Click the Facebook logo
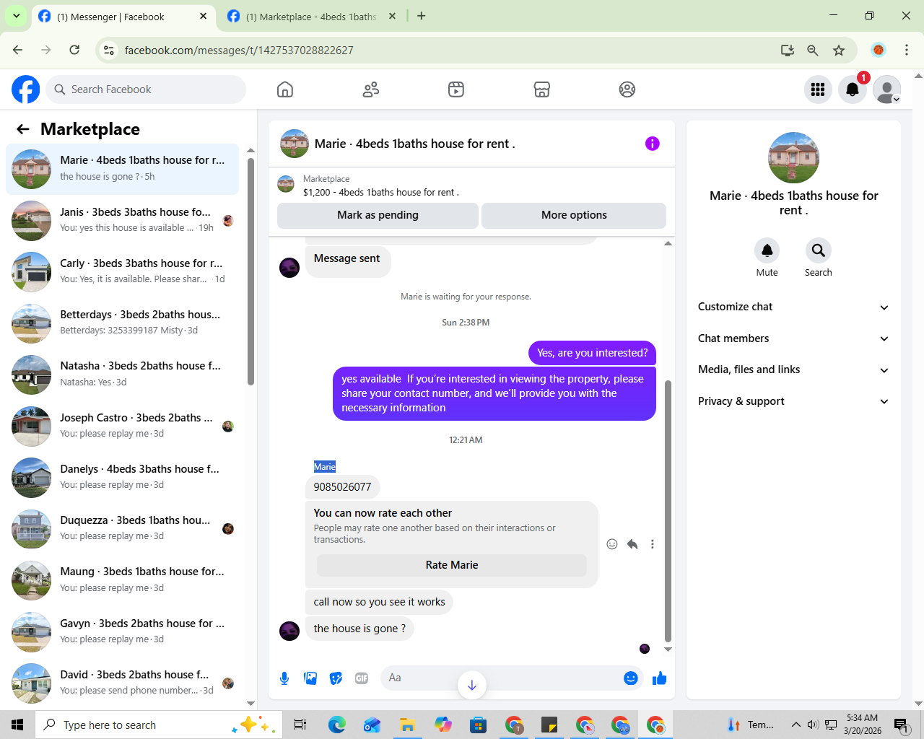 pyautogui.click(x=26, y=89)
